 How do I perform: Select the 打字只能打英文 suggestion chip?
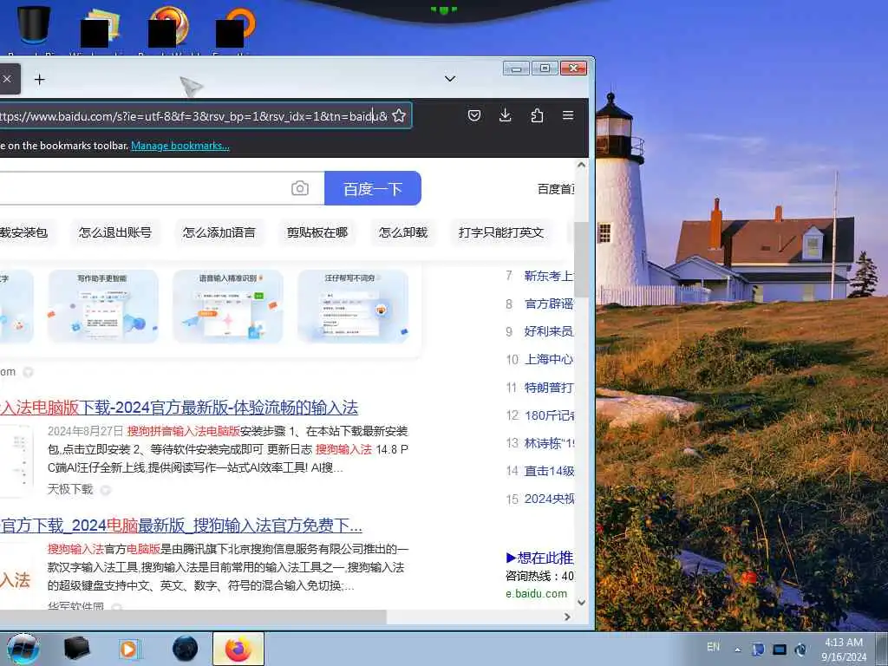[x=500, y=232]
